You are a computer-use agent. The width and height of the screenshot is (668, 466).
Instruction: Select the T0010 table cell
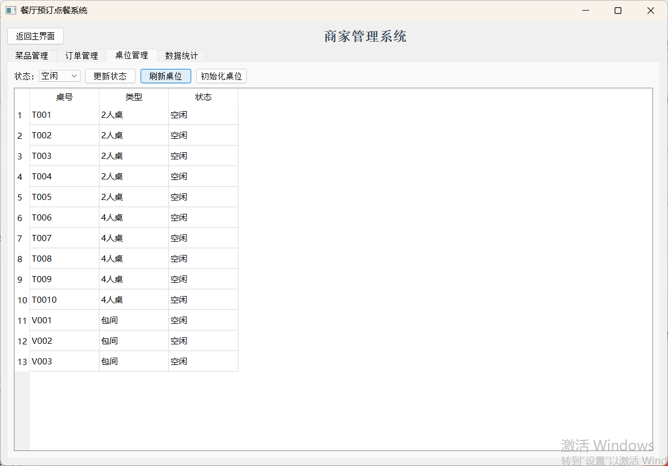[64, 300]
